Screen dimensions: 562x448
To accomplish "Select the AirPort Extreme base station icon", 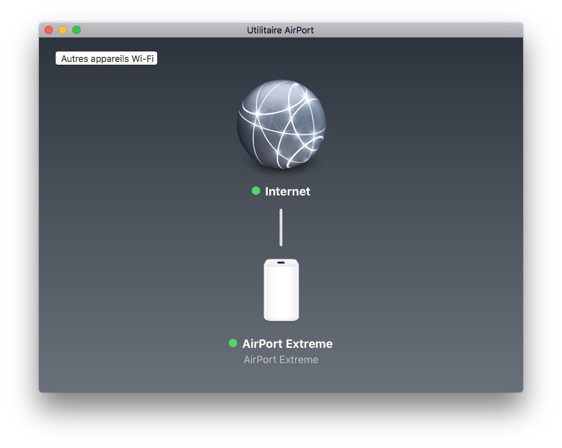I will 282,290.
